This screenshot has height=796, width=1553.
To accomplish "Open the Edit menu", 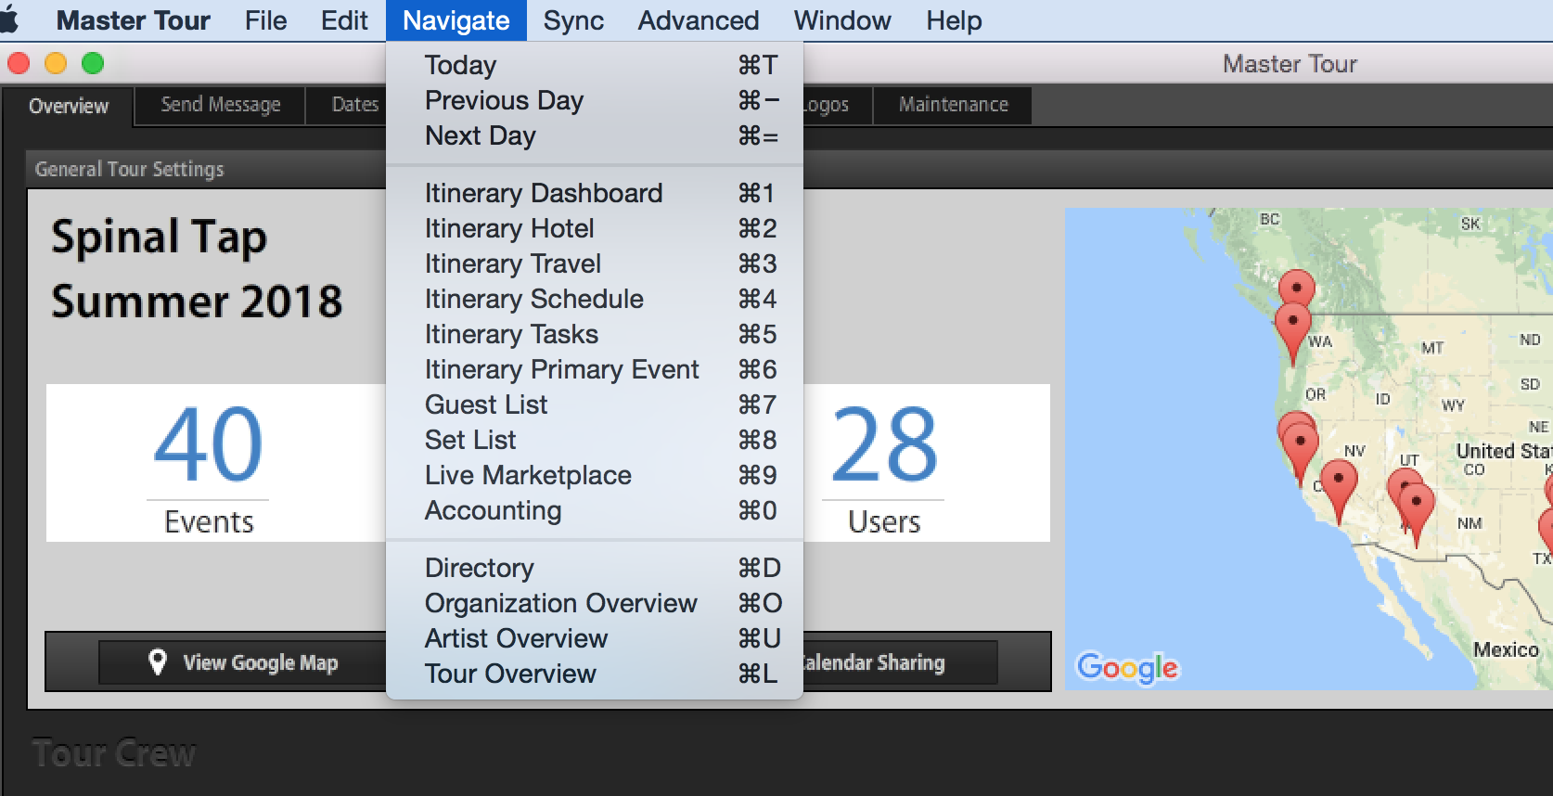I will [344, 20].
